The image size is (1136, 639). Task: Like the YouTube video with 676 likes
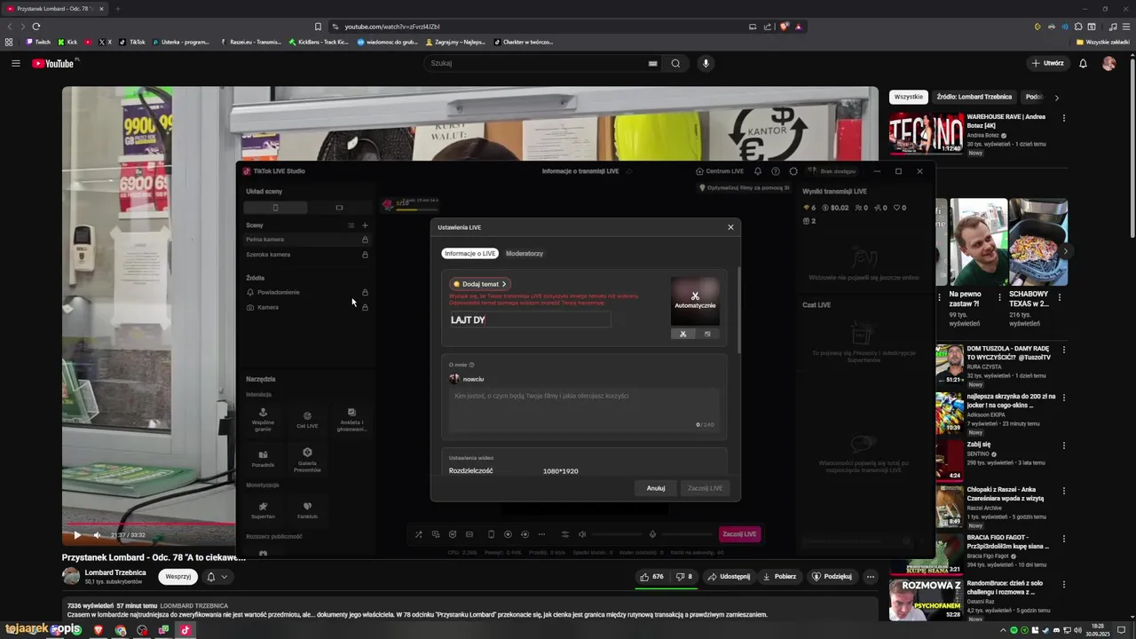coord(652,576)
